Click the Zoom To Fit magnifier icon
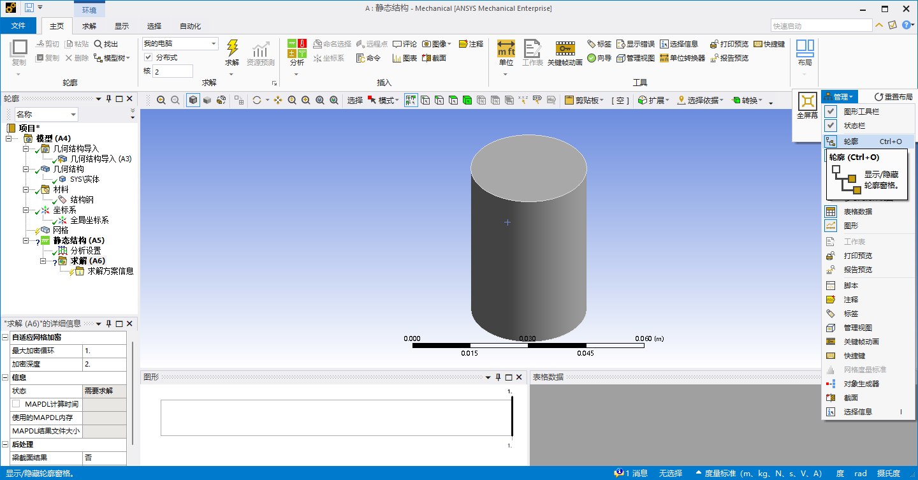918x480 pixels. (x=320, y=100)
